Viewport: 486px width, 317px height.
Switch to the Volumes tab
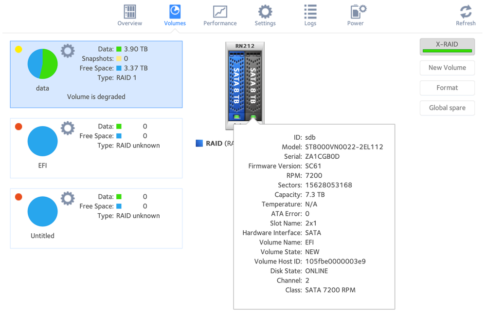point(175,12)
